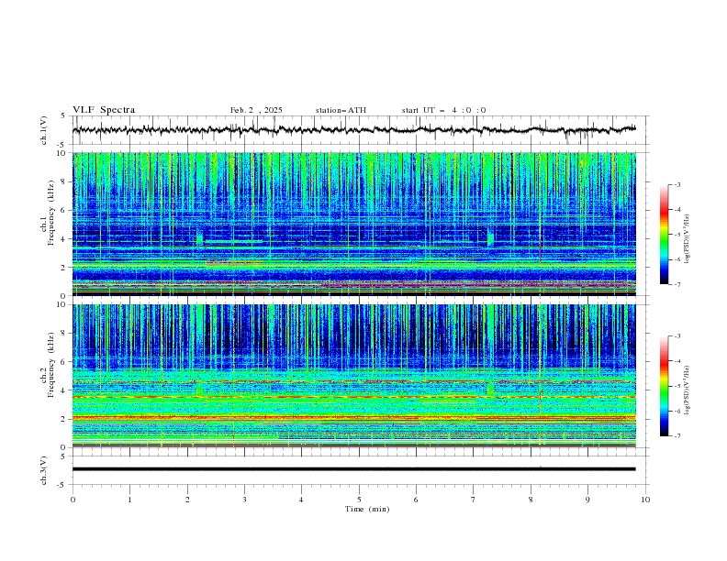This screenshot has height=561, width=727.
Task: Click the "station=ATH" header label
Action: [341, 110]
